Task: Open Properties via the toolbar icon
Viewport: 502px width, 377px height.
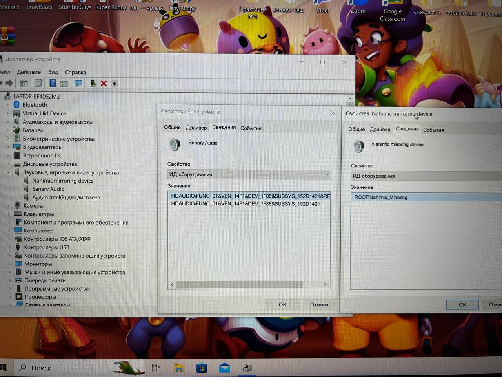Action: click(x=38, y=83)
